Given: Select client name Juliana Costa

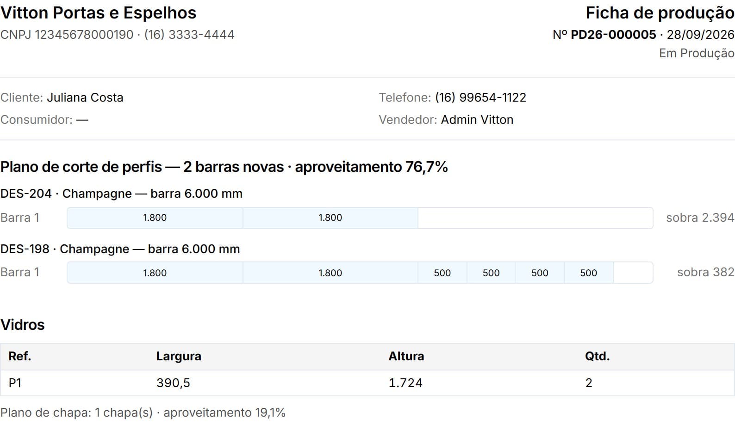Looking at the screenshot, I should 85,97.
